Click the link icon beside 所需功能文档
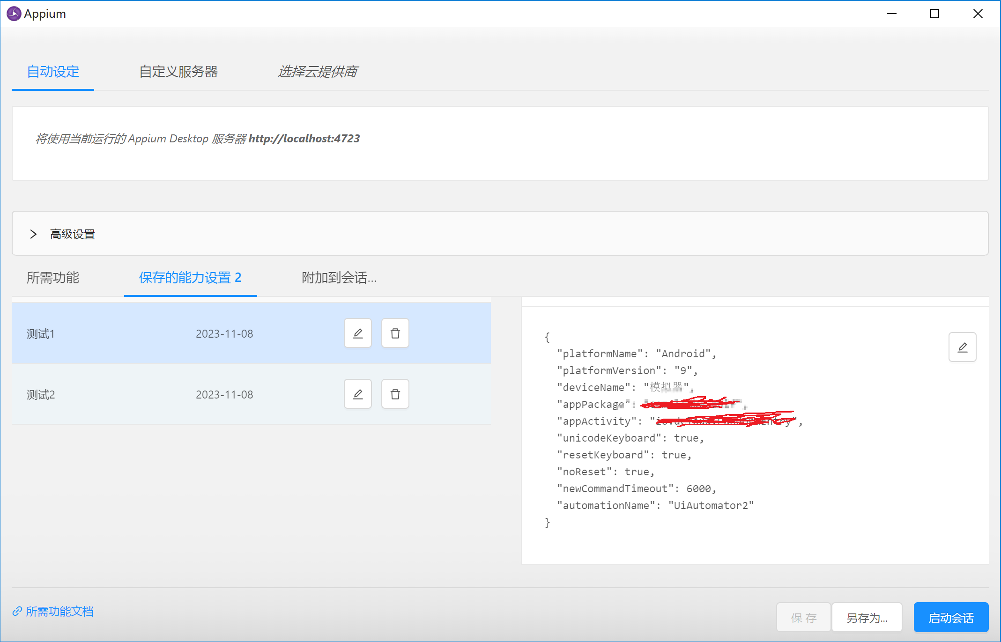The image size is (1001, 642). [17, 612]
